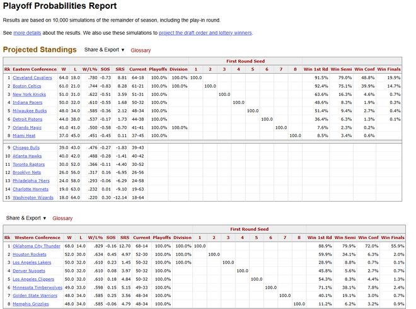The height and width of the screenshot is (309, 416).
Task: Click Timberwolves' Win Semi value 38.1%
Action: 349,288
